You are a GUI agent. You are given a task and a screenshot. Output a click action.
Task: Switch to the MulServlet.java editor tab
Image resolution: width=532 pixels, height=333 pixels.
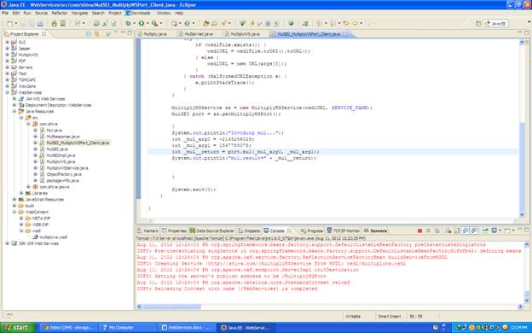199,34
